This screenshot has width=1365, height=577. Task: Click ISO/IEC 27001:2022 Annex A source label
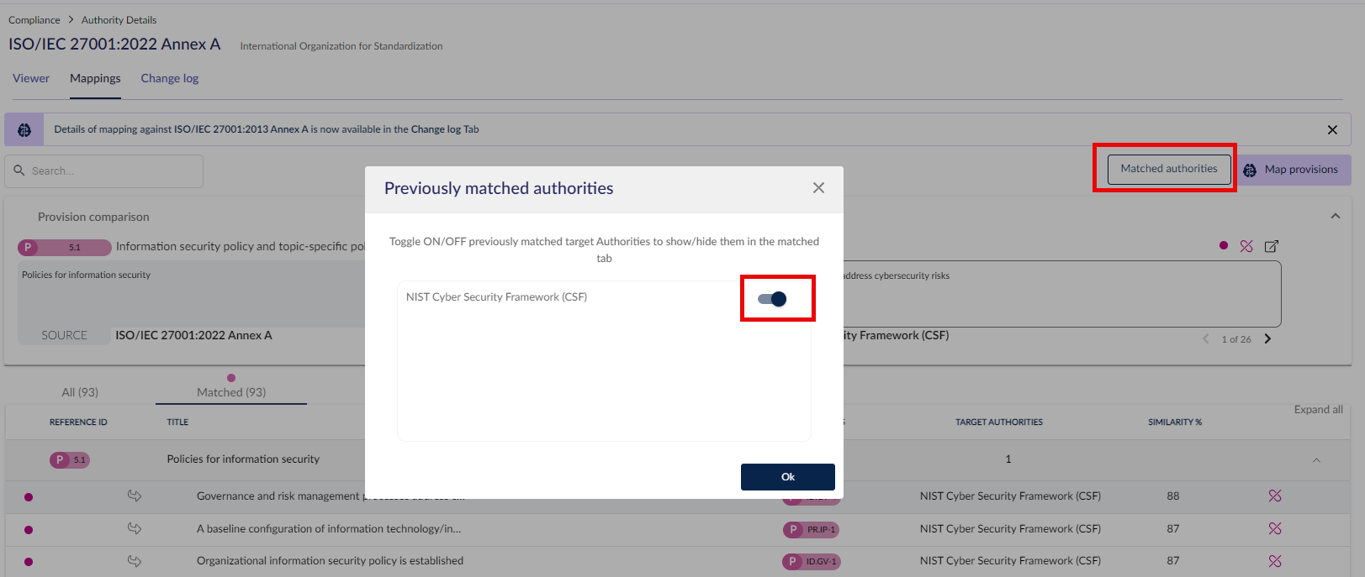193,335
